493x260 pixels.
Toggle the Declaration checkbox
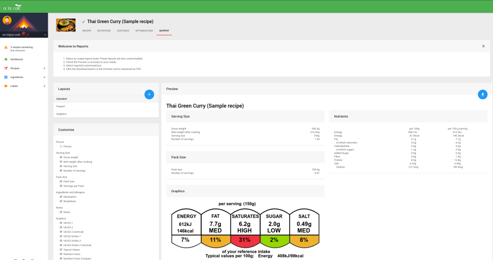61,197
